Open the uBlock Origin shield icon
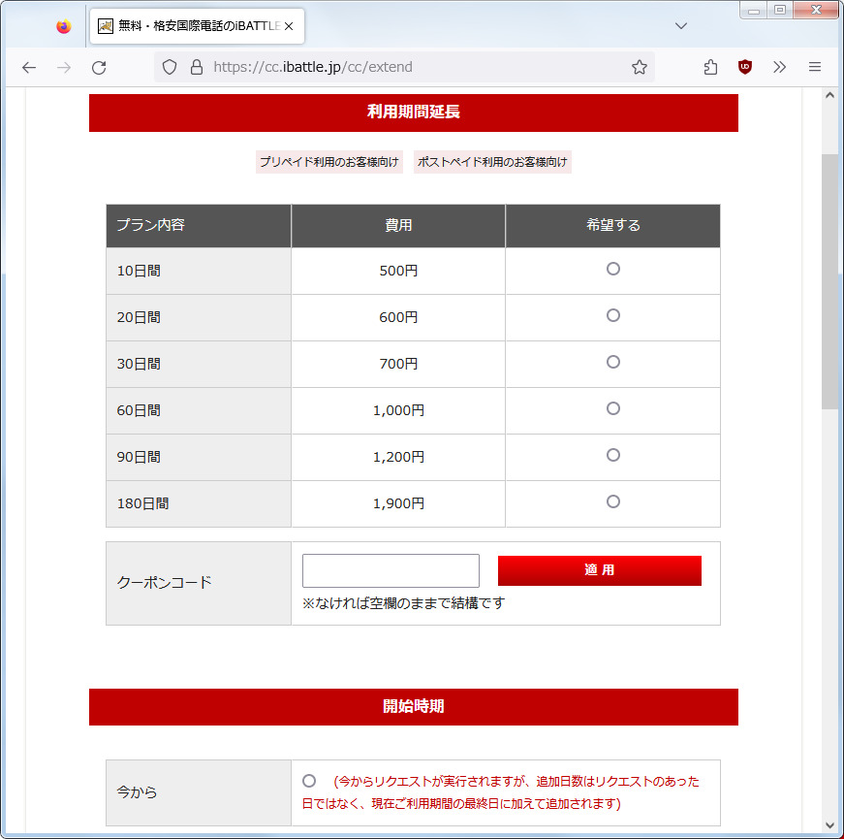844x839 pixels. 745,67
